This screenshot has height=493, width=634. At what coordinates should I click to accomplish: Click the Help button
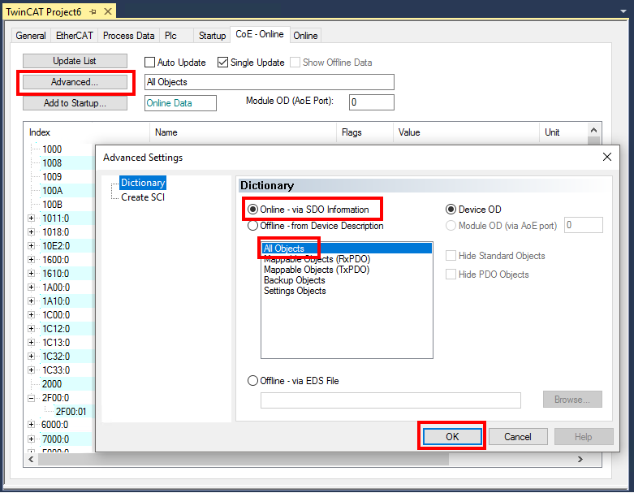tap(584, 437)
